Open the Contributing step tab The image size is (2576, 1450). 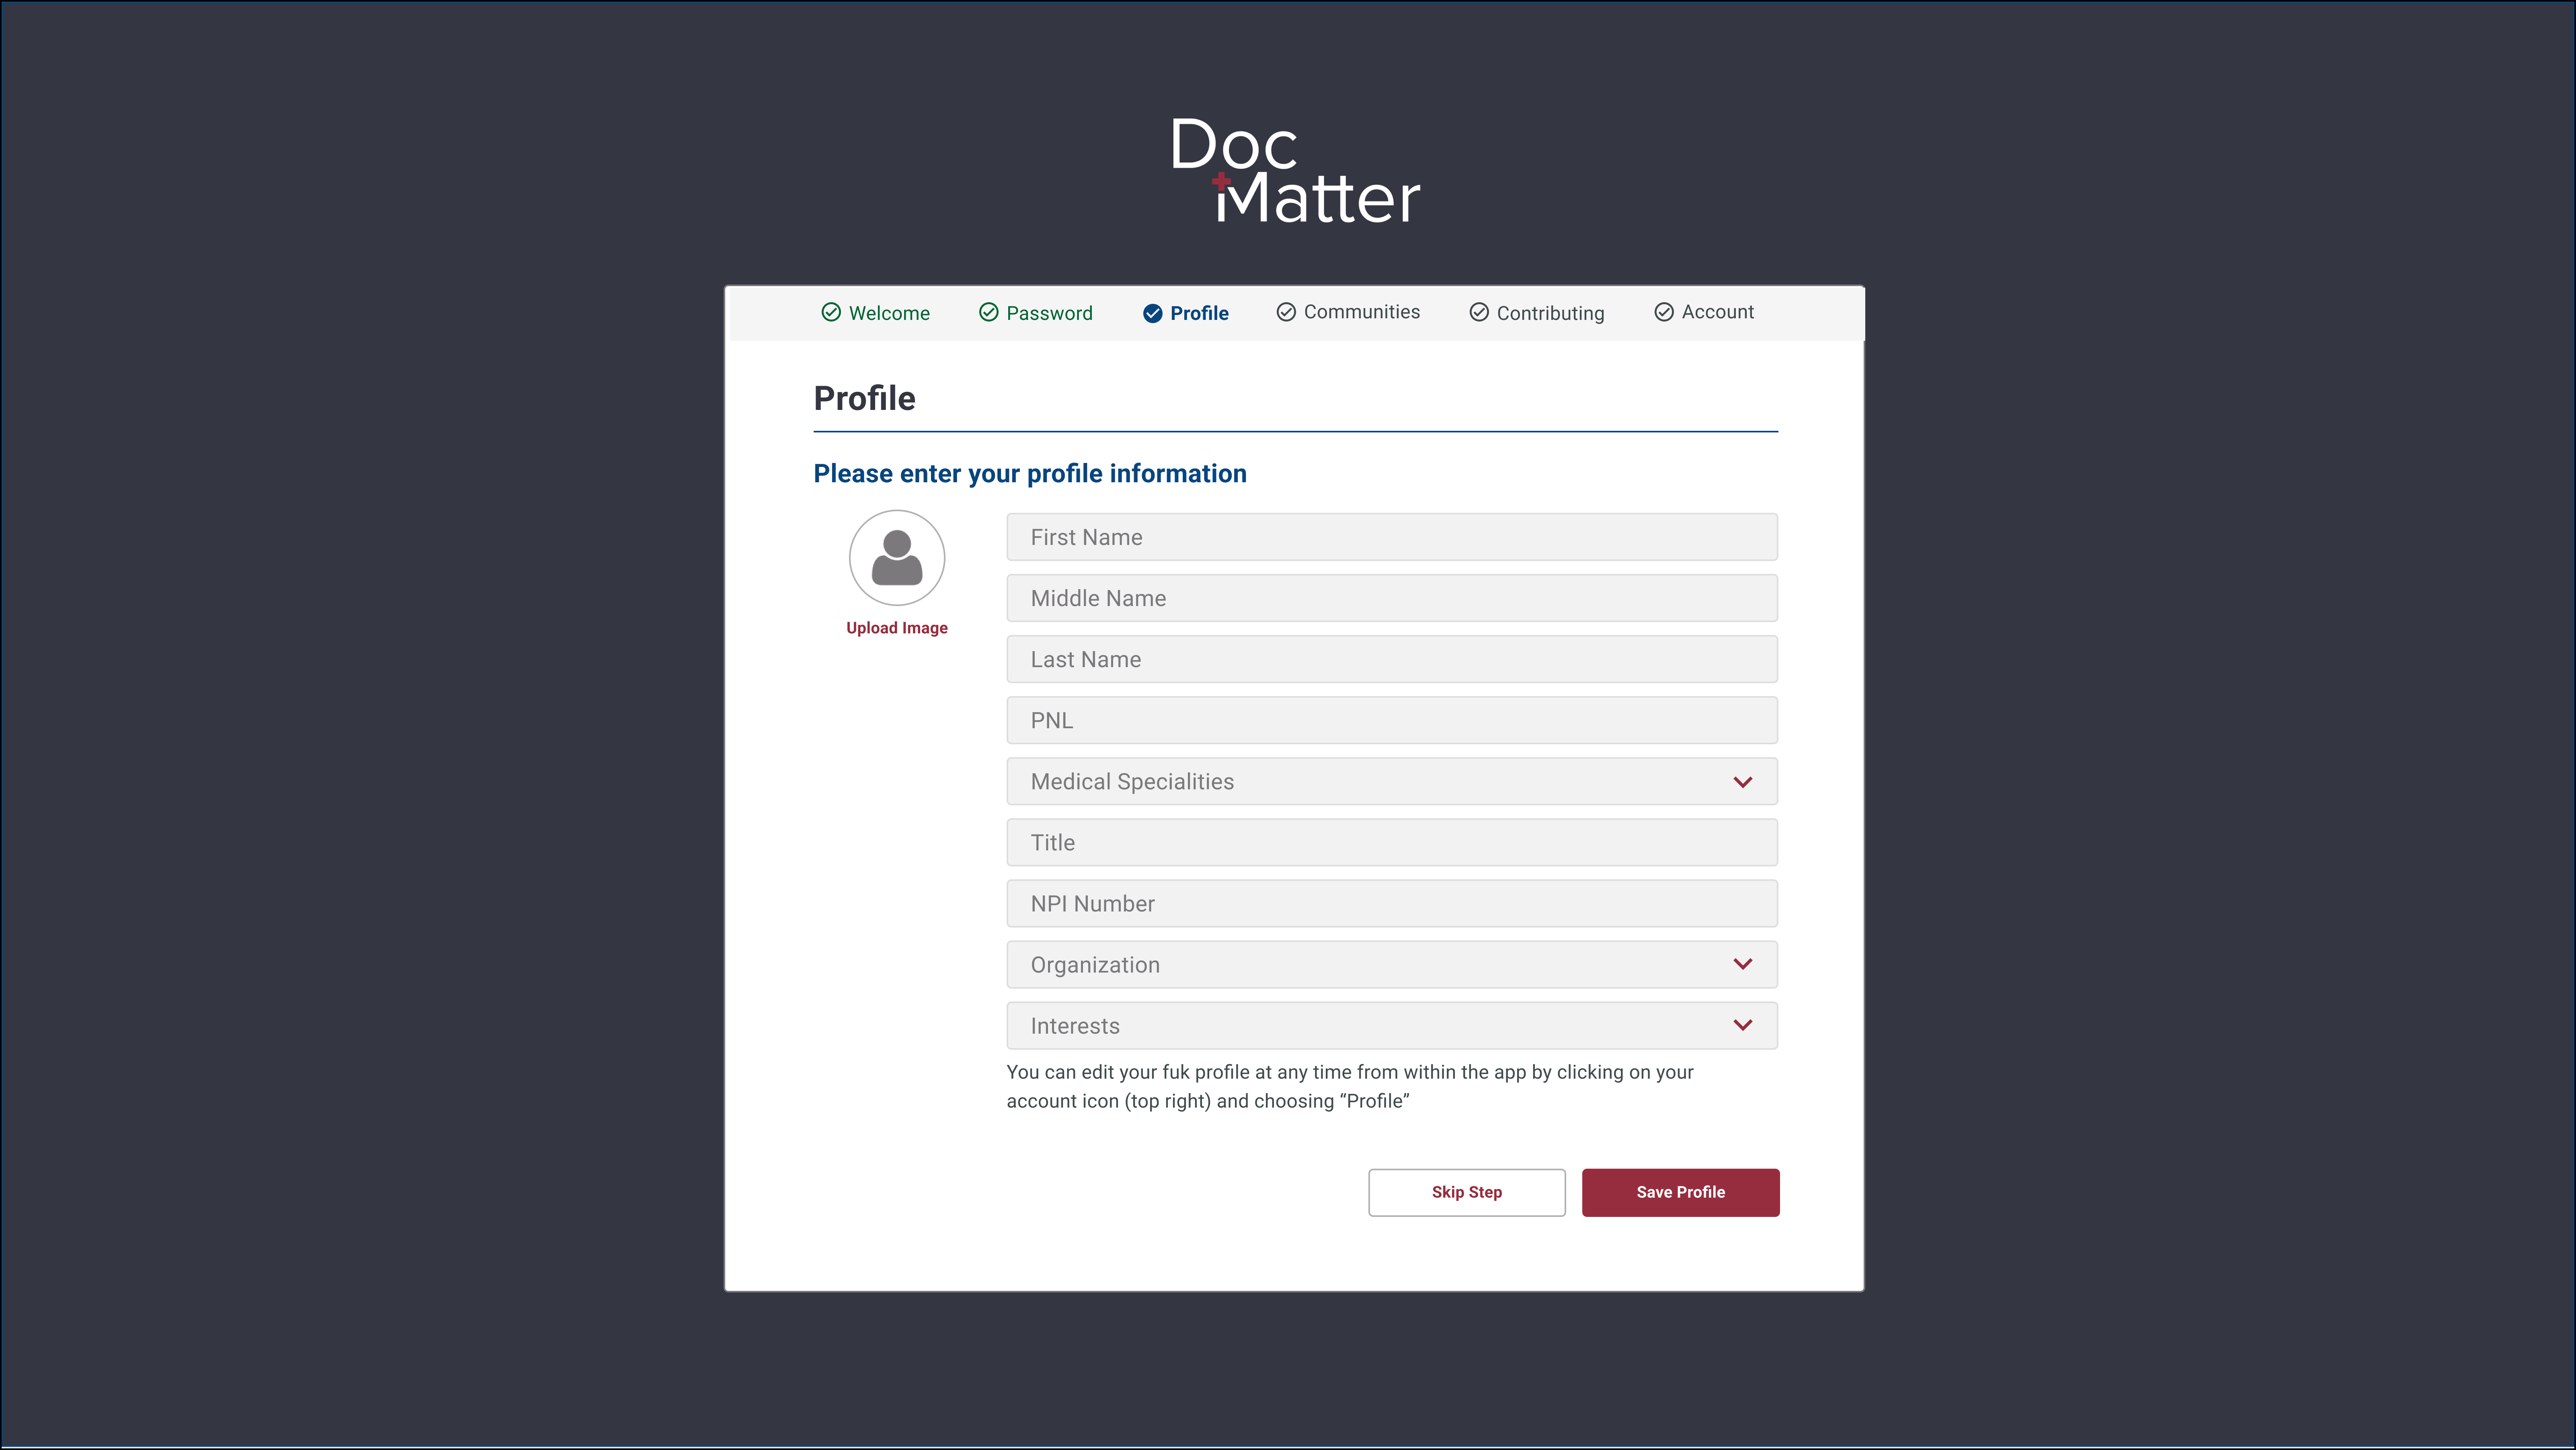(x=1537, y=313)
